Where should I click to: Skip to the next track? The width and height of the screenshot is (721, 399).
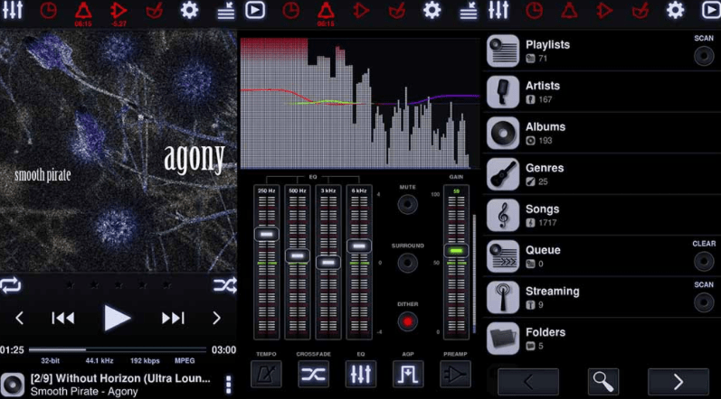173,318
